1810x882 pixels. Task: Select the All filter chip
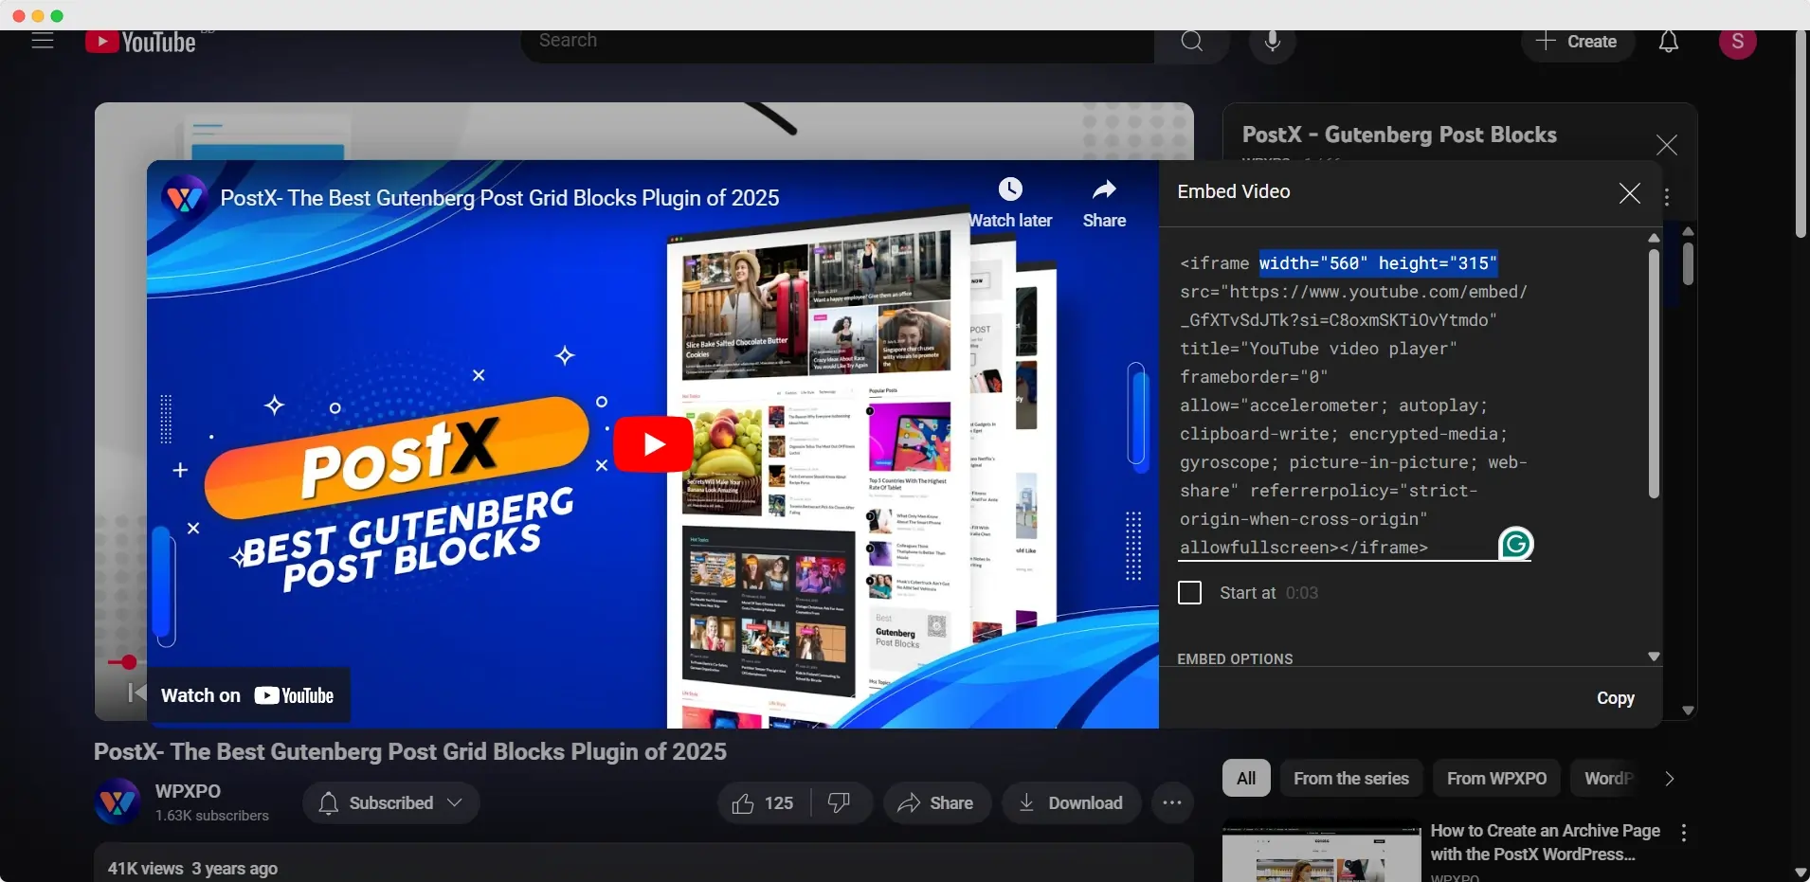[x=1246, y=779]
